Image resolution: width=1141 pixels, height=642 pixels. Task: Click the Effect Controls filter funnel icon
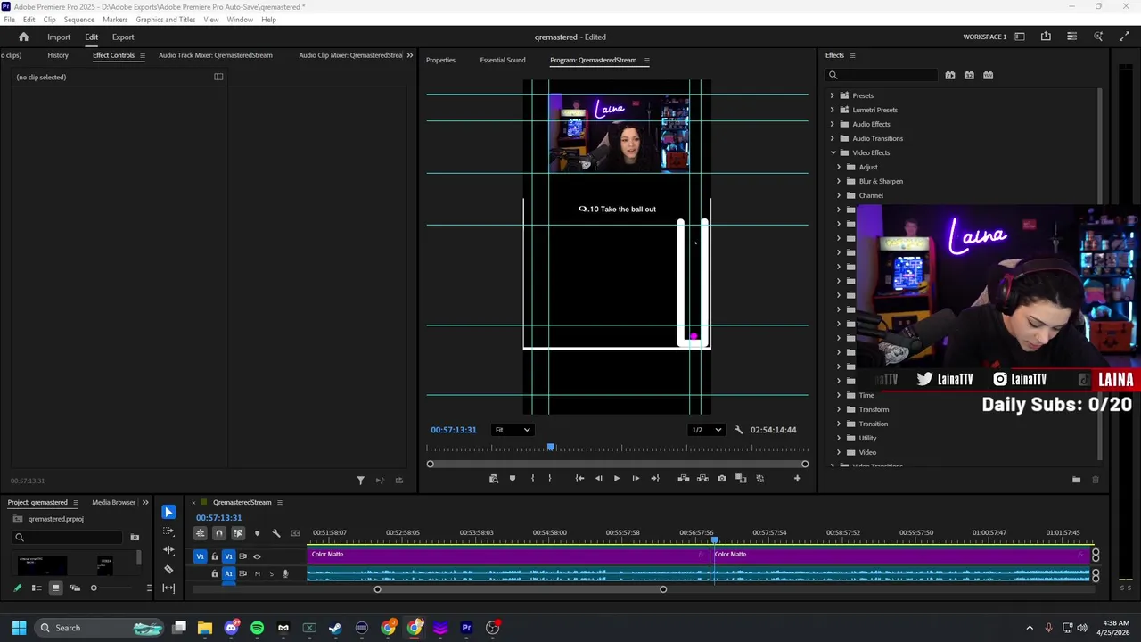click(x=360, y=481)
